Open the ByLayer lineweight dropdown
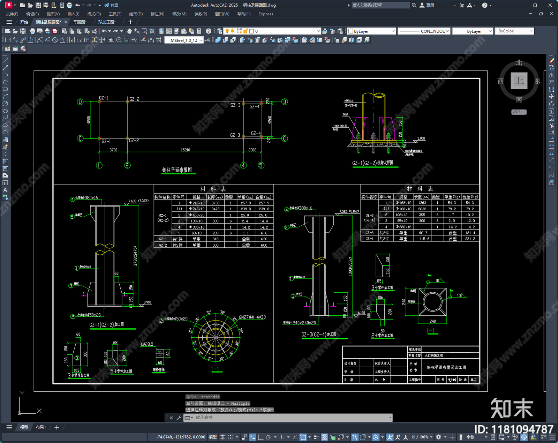This screenshot has width=558, height=443. [x=473, y=31]
